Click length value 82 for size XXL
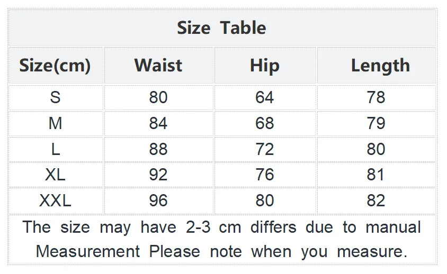The width and height of the screenshot is (447, 274). pyautogui.click(x=376, y=200)
